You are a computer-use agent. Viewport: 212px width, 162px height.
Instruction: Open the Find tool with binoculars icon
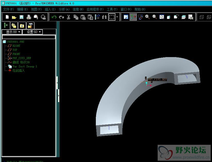105,17
